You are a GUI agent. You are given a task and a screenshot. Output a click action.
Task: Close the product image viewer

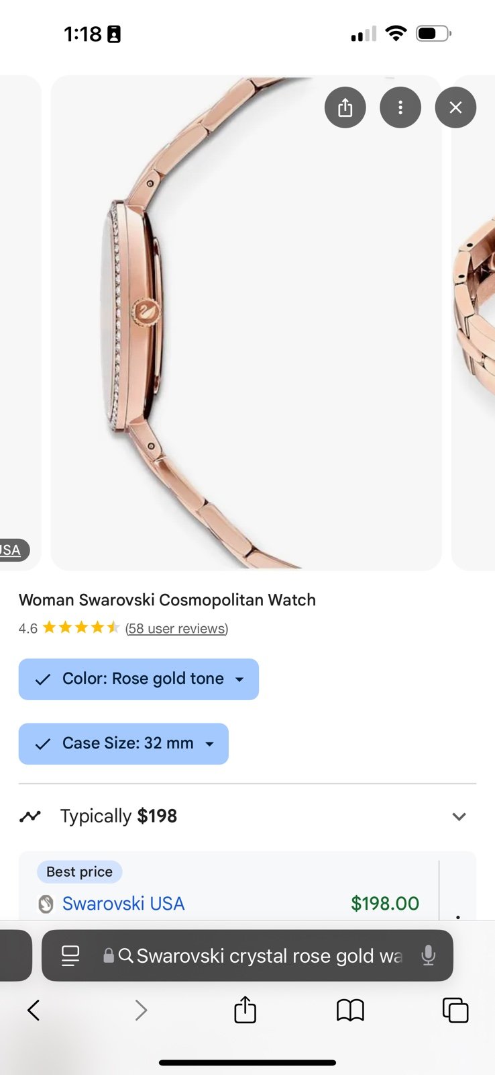(455, 107)
